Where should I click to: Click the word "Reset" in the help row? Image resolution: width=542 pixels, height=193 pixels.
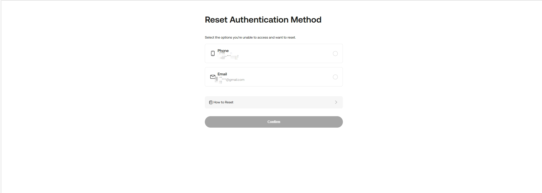pyautogui.click(x=229, y=102)
